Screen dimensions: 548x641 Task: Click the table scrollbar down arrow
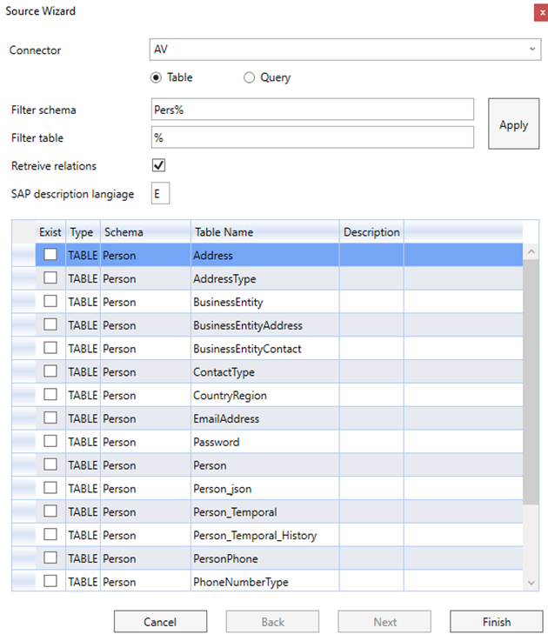tap(531, 583)
